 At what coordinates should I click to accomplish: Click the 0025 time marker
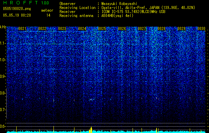[x=102, y=29]
